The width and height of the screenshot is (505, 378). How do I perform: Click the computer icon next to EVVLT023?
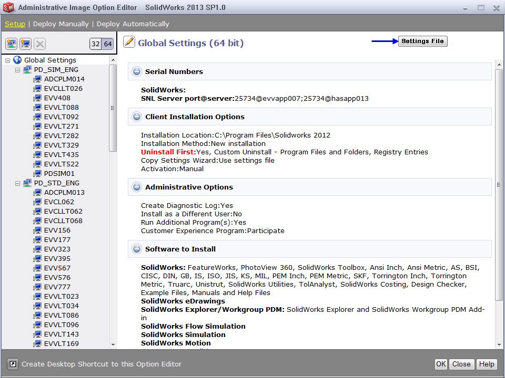click(37, 296)
